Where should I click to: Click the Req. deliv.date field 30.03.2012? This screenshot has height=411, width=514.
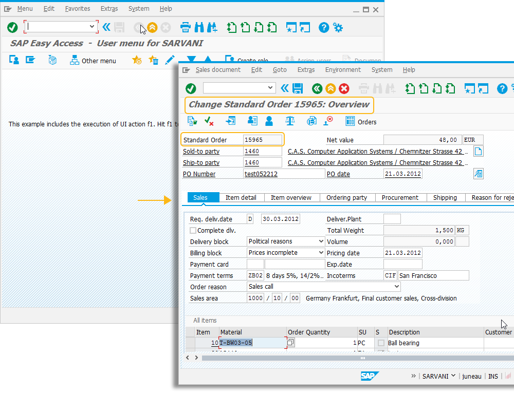point(281,219)
